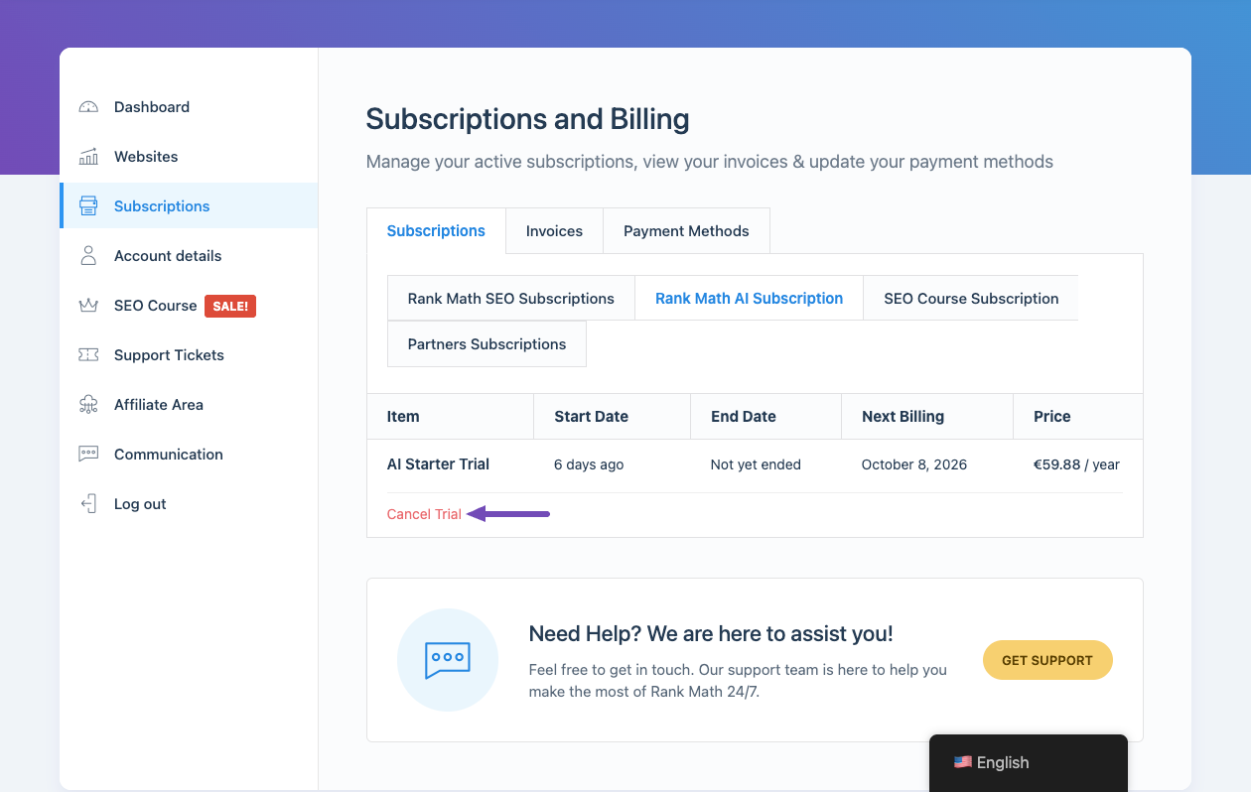Click the Support Tickets ticket icon
This screenshot has height=792, width=1251.
click(x=88, y=355)
